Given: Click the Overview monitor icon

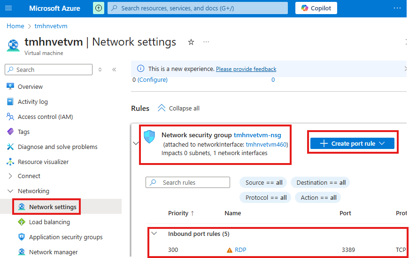Looking at the screenshot, I should tap(10, 86).
